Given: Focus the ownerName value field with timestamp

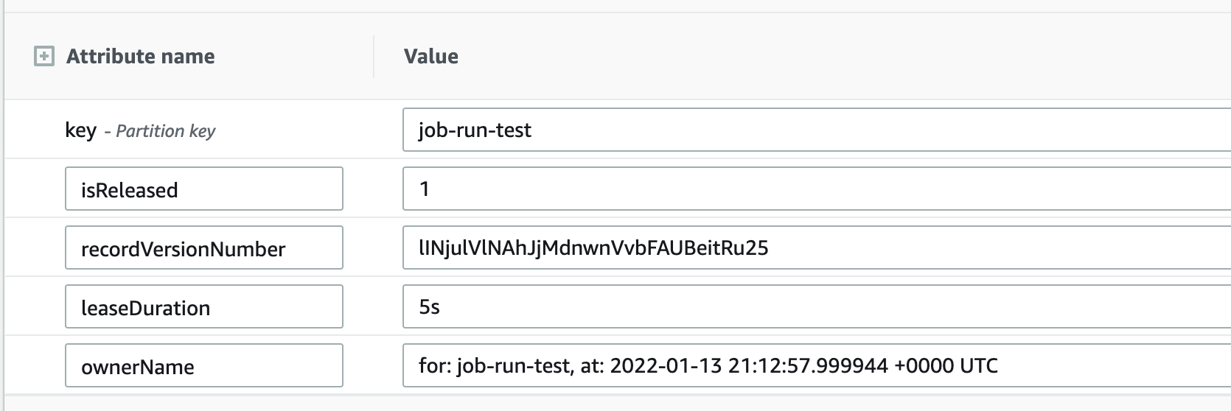Looking at the screenshot, I should (817, 365).
